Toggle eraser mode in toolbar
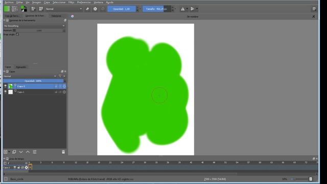This screenshot has height=184, width=327. coord(87,9)
